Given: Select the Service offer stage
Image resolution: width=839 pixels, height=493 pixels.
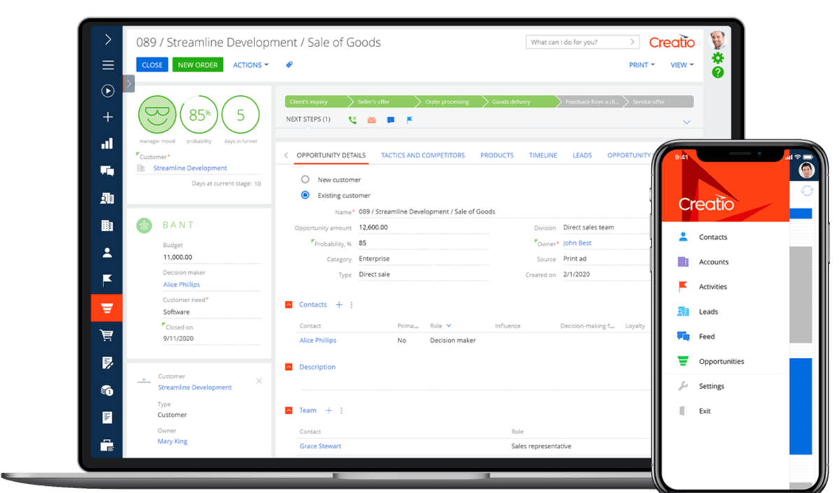Looking at the screenshot, I should pyautogui.click(x=659, y=102).
